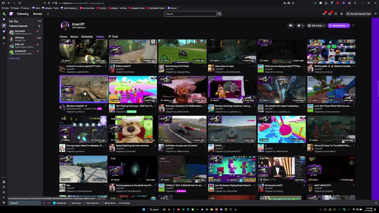Image resolution: width=379 pixels, height=213 pixels.
Task: Open the Bits diamond icon
Action: 341,14
